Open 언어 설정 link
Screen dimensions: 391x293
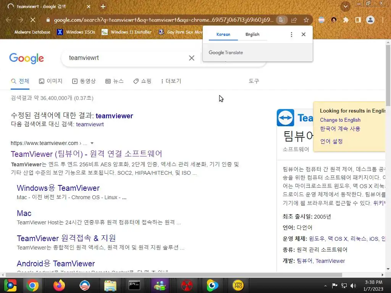pos(331,141)
